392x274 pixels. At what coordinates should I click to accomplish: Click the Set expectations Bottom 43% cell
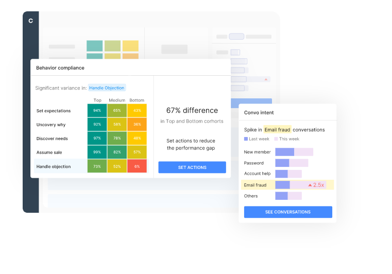tap(137, 111)
